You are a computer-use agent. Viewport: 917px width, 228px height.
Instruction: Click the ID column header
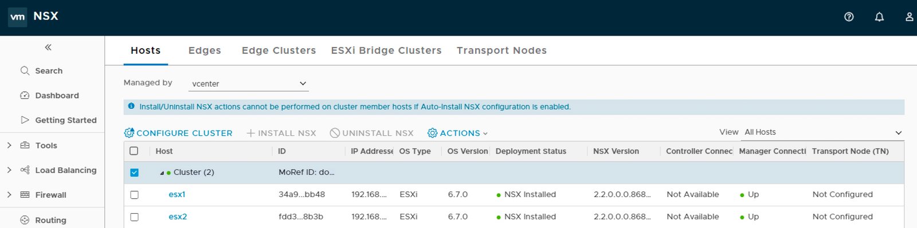282,151
